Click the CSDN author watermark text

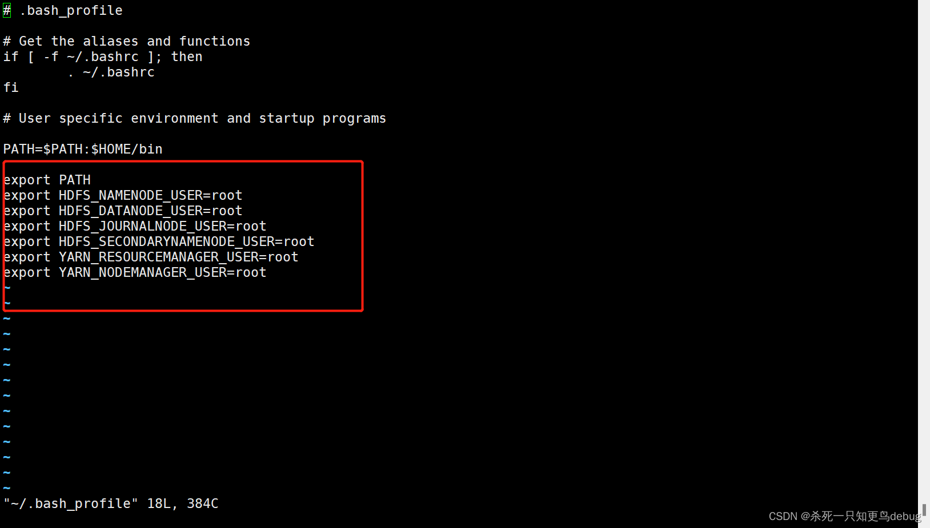point(844,516)
